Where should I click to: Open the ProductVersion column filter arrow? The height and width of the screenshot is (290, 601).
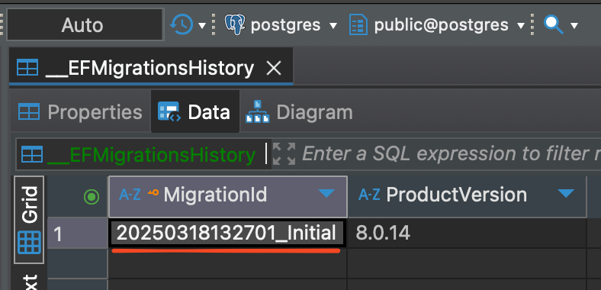click(x=566, y=194)
